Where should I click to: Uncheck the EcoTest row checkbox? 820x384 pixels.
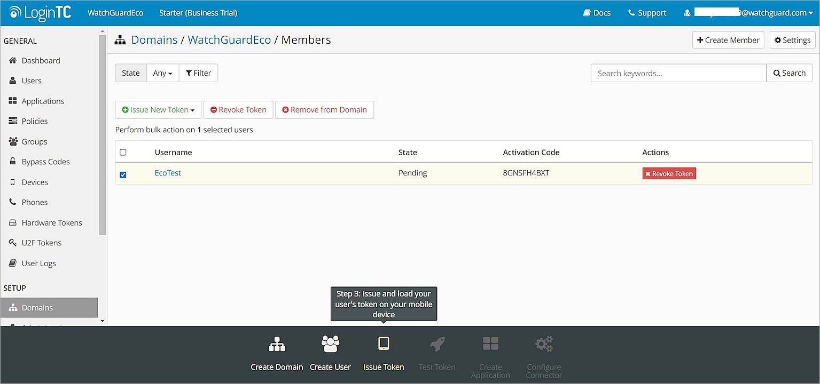point(123,174)
